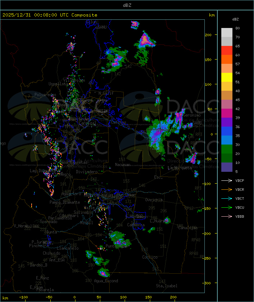Viewport: 254px width, 302px height.
Task: Click the white VBCP arrow icon
Action: click(227, 180)
